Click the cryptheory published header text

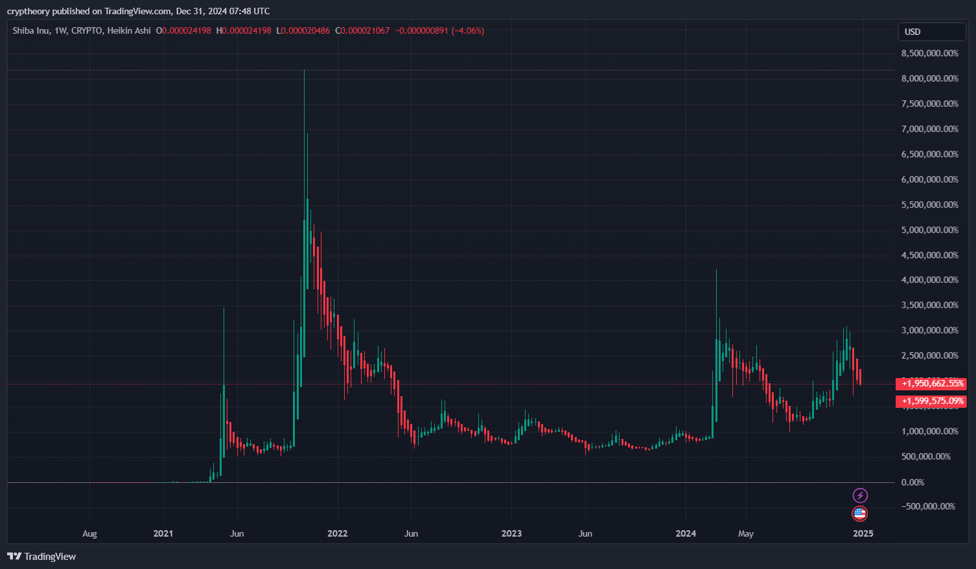click(138, 11)
